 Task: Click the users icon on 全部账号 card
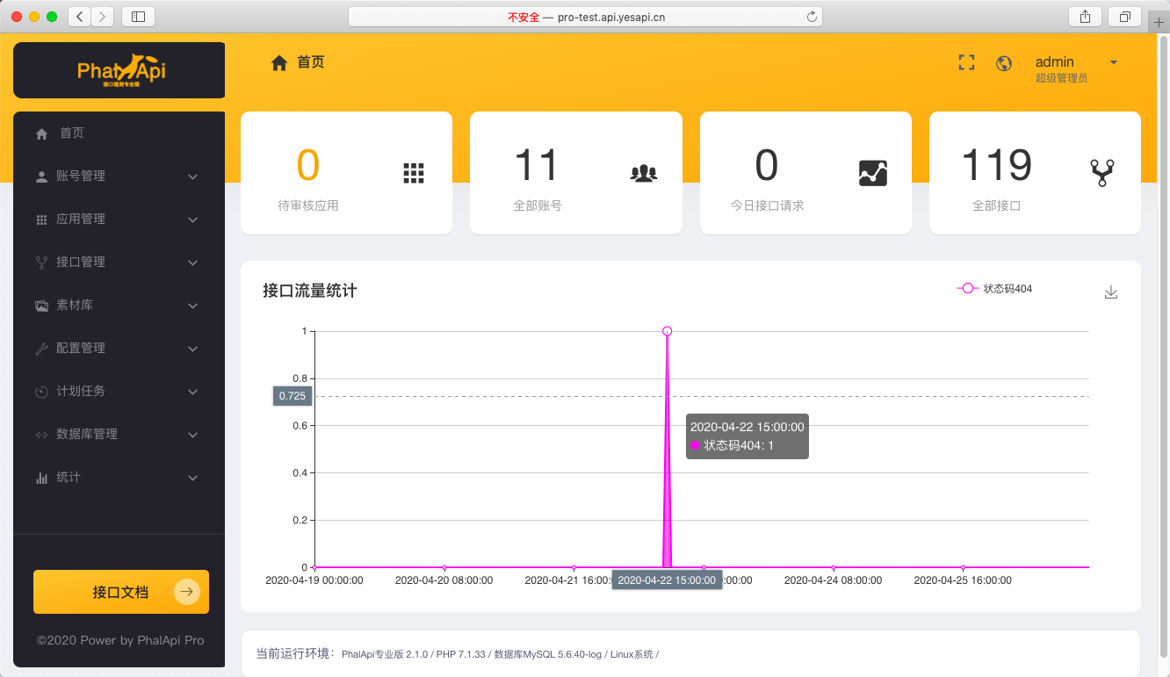(x=644, y=173)
